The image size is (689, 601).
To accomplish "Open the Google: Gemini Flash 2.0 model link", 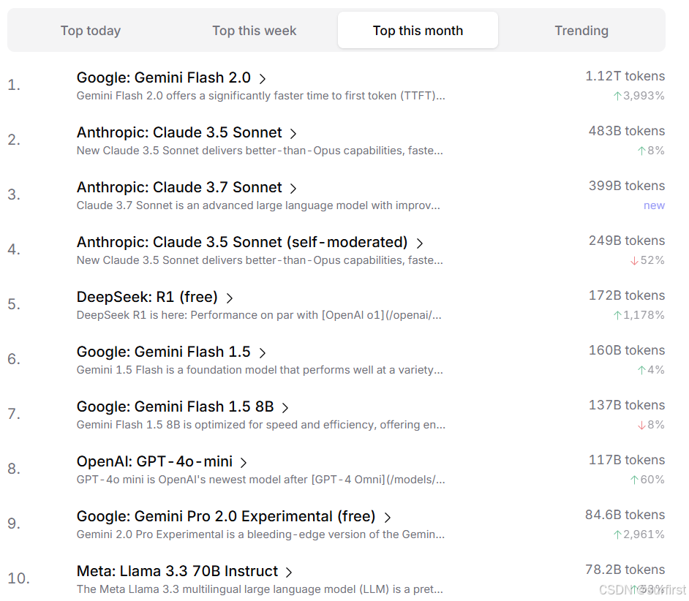I will pyautogui.click(x=163, y=78).
